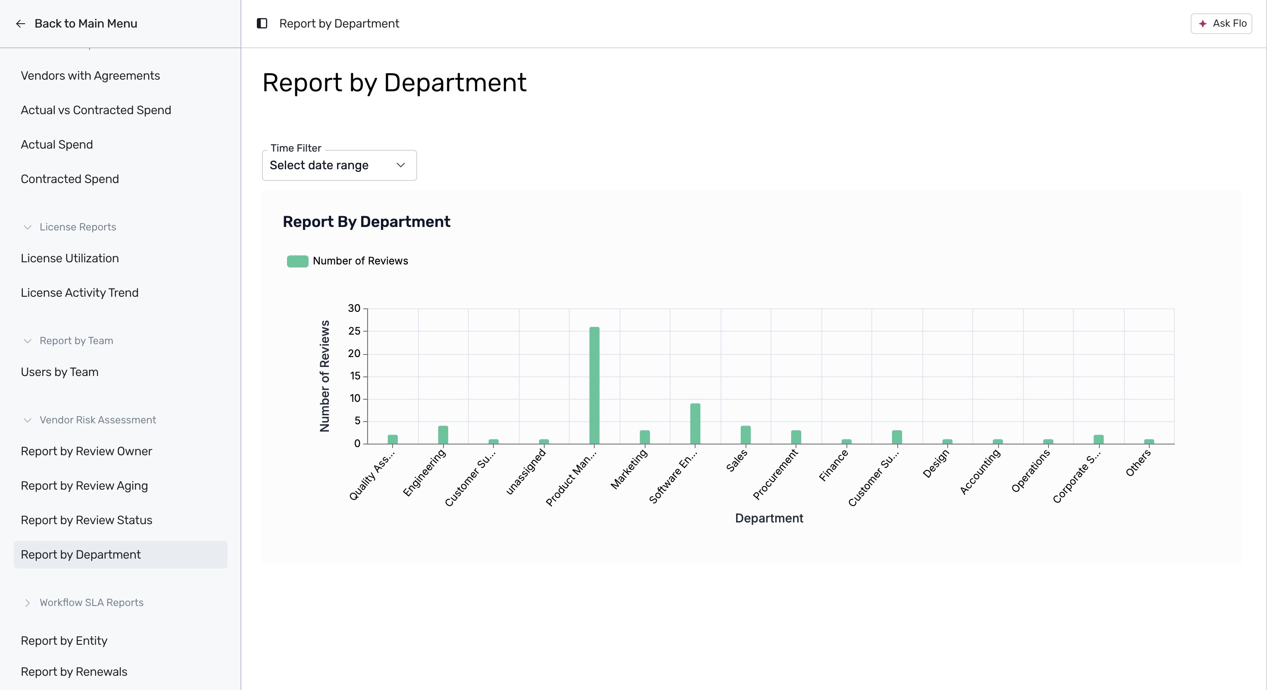Screen dimensions: 1267x690
Task: Click the Report by Department breadcrumb title
Action: click(x=339, y=24)
